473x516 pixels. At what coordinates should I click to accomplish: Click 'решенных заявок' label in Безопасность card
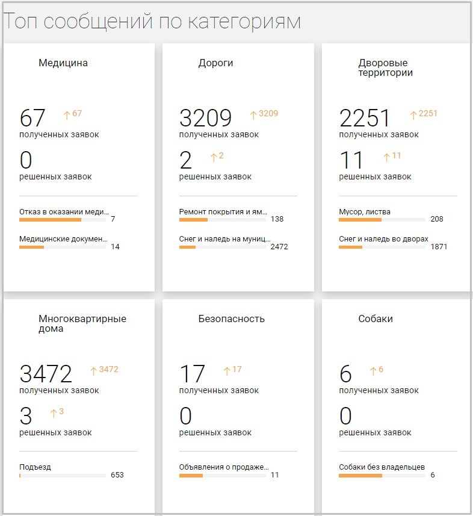(215, 432)
